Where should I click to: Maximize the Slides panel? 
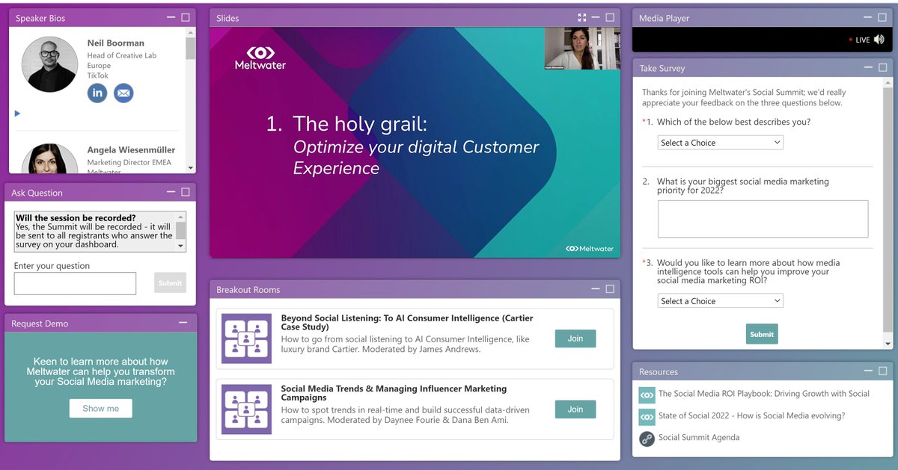(610, 17)
